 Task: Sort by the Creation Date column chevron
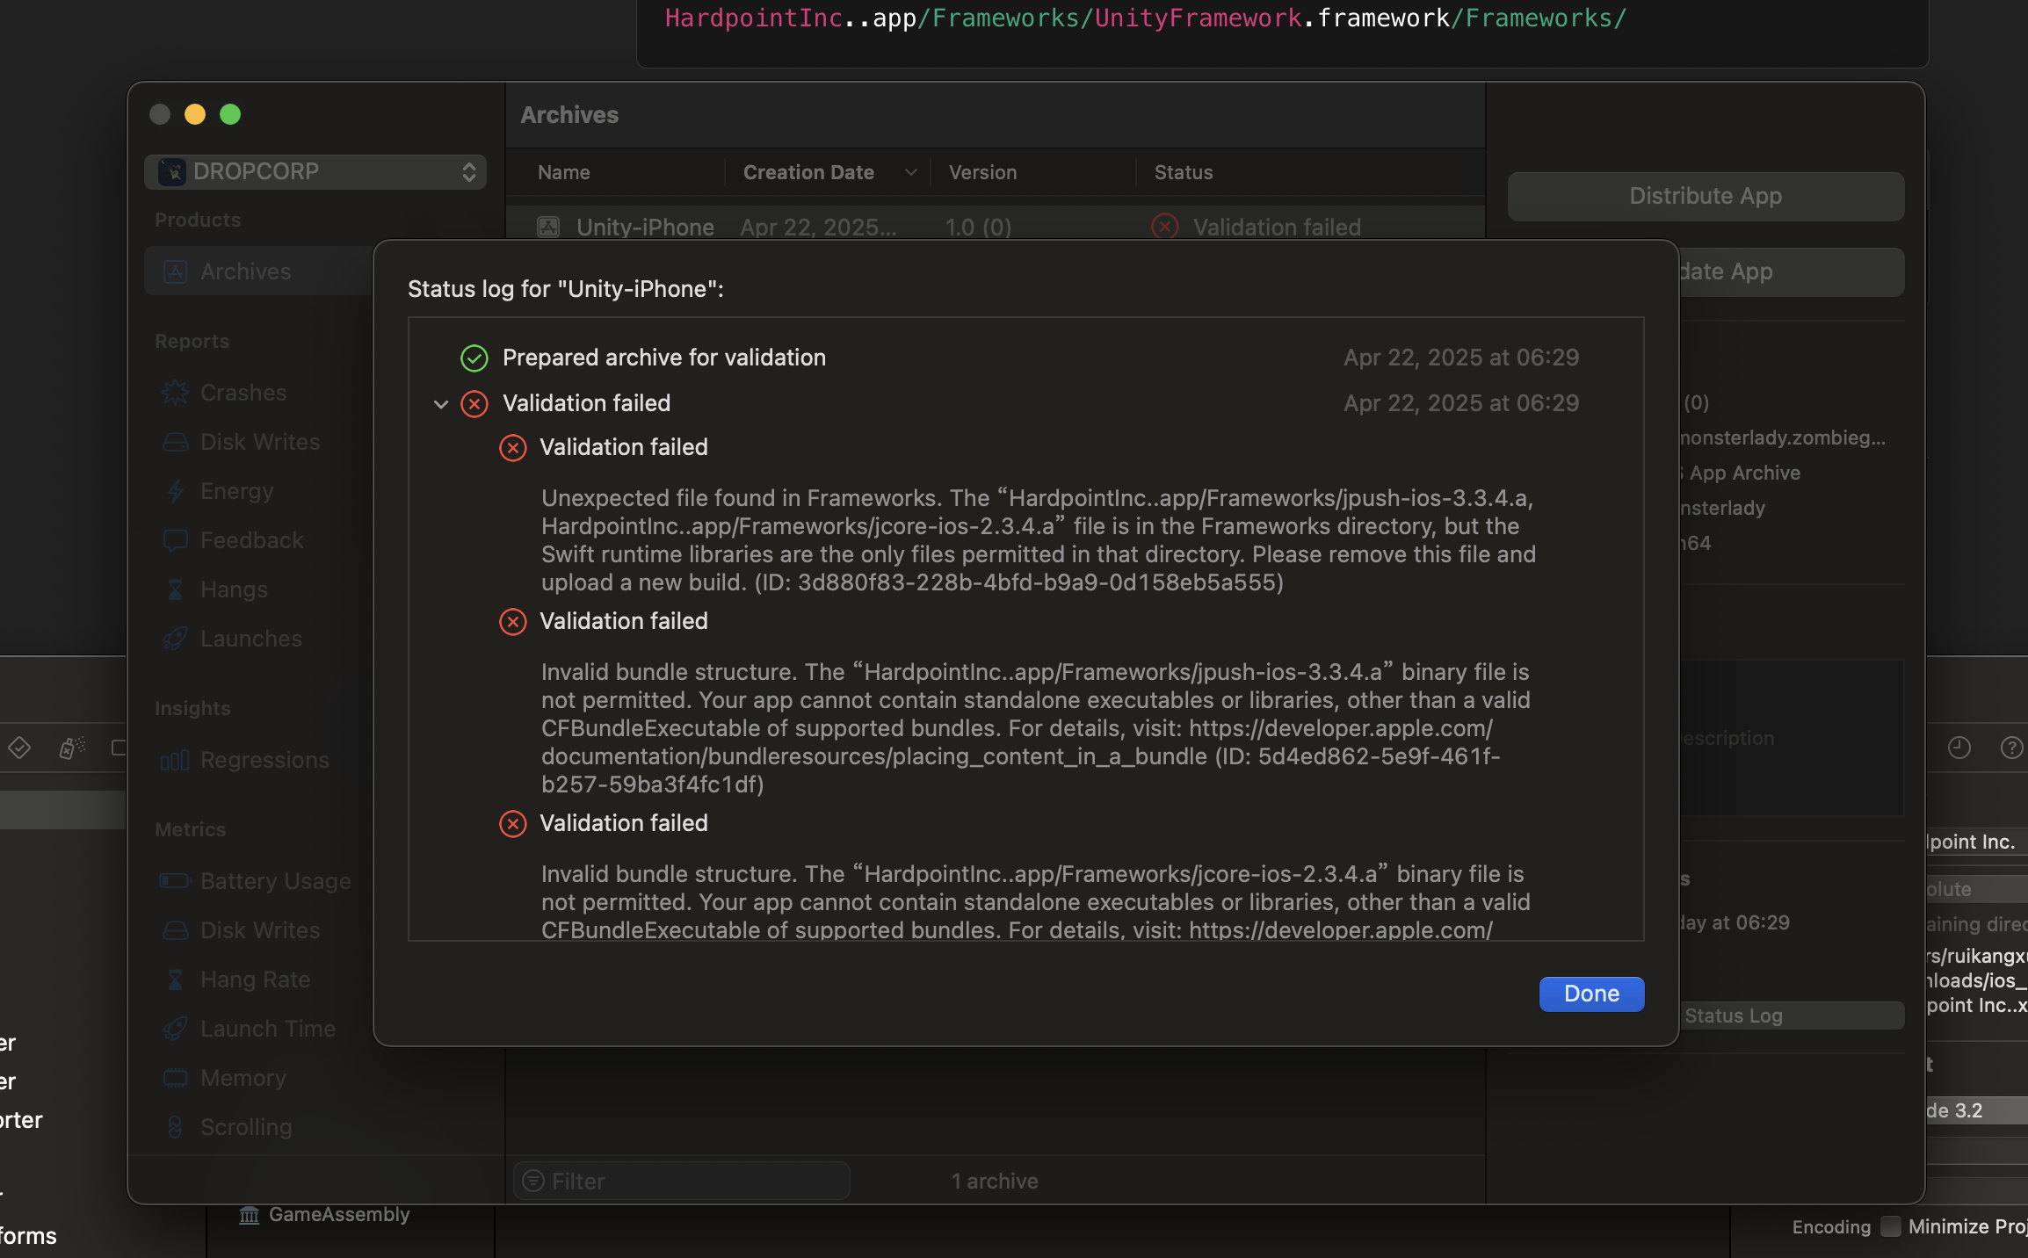(911, 172)
